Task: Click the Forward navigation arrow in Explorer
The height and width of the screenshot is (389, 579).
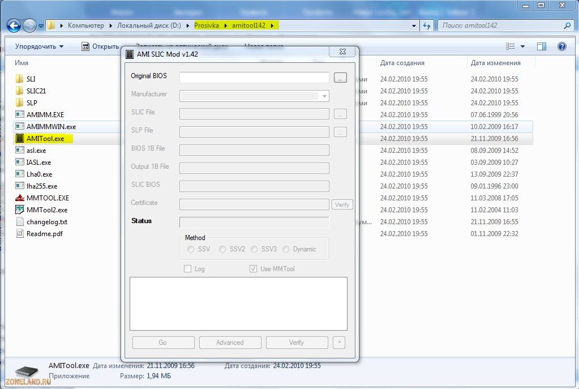Action: 30,25
